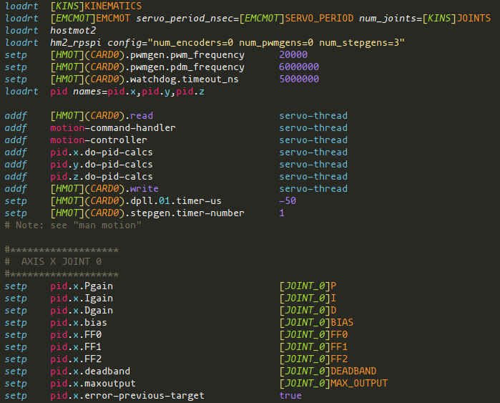Click the pid names=pid.x,pid.y,pid.z line

[x=127, y=92]
